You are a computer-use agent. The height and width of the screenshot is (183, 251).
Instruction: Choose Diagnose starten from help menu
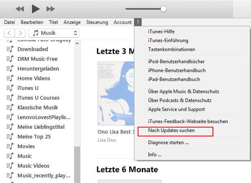pos(168,143)
